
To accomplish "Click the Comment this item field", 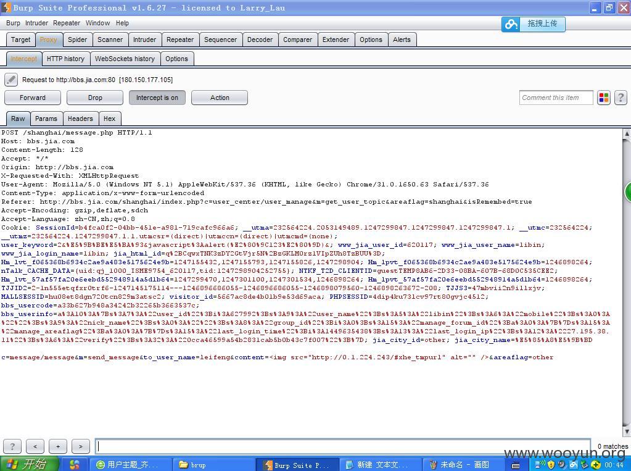I will 556,98.
